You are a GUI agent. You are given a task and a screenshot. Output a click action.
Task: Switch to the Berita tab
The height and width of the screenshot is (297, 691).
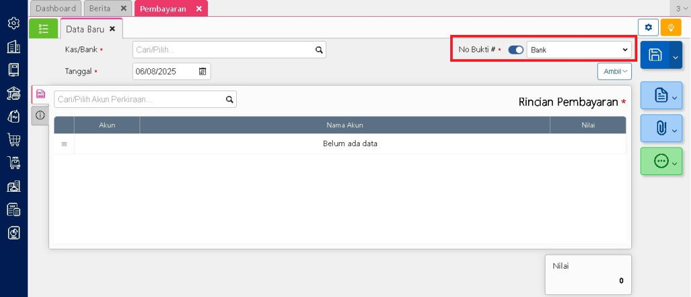pos(100,9)
